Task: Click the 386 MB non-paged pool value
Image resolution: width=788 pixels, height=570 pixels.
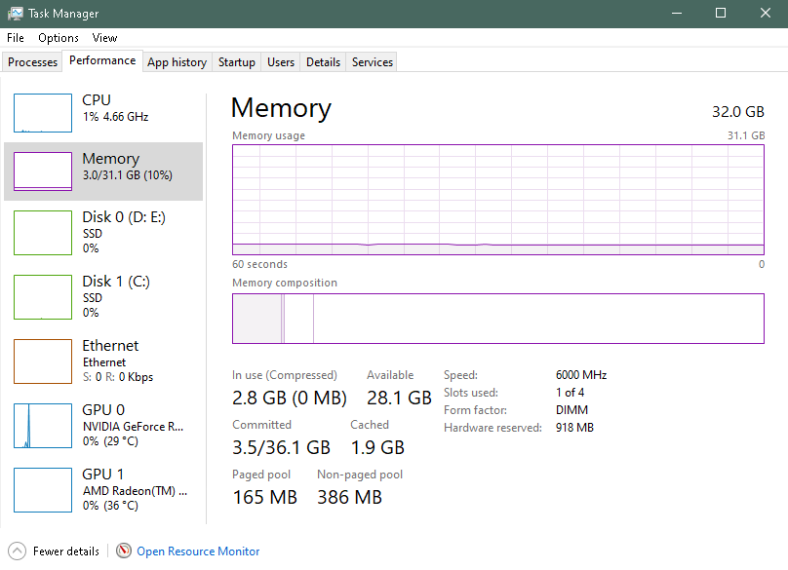Action: click(x=349, y=497)
